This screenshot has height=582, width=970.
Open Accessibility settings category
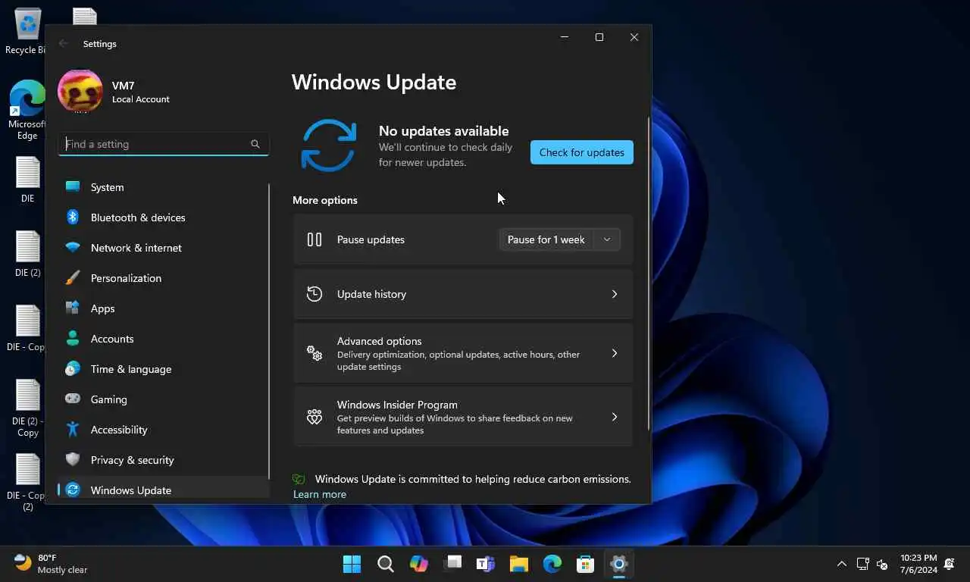click(x=163, y=430)
